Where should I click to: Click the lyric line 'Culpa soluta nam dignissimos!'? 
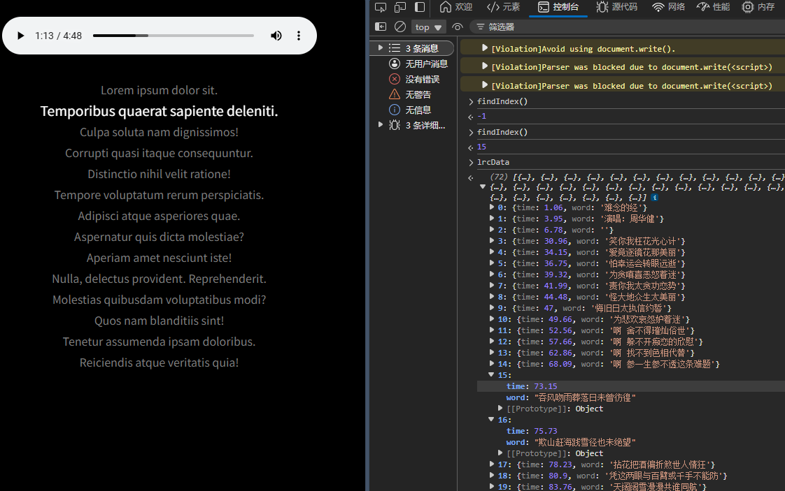[159, 132]
